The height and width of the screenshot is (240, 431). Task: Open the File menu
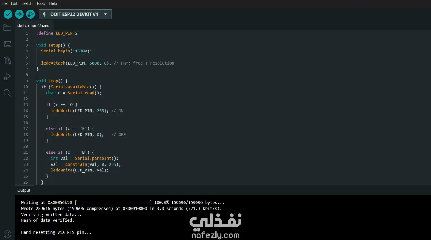(x=4, y=3)
